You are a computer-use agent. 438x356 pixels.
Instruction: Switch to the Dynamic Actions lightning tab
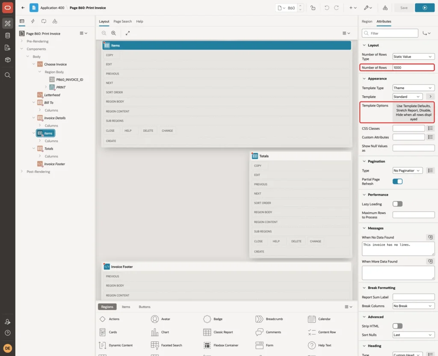tap(33, 21)
